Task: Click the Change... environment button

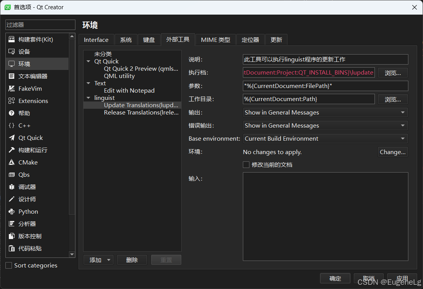Action: 393,152
